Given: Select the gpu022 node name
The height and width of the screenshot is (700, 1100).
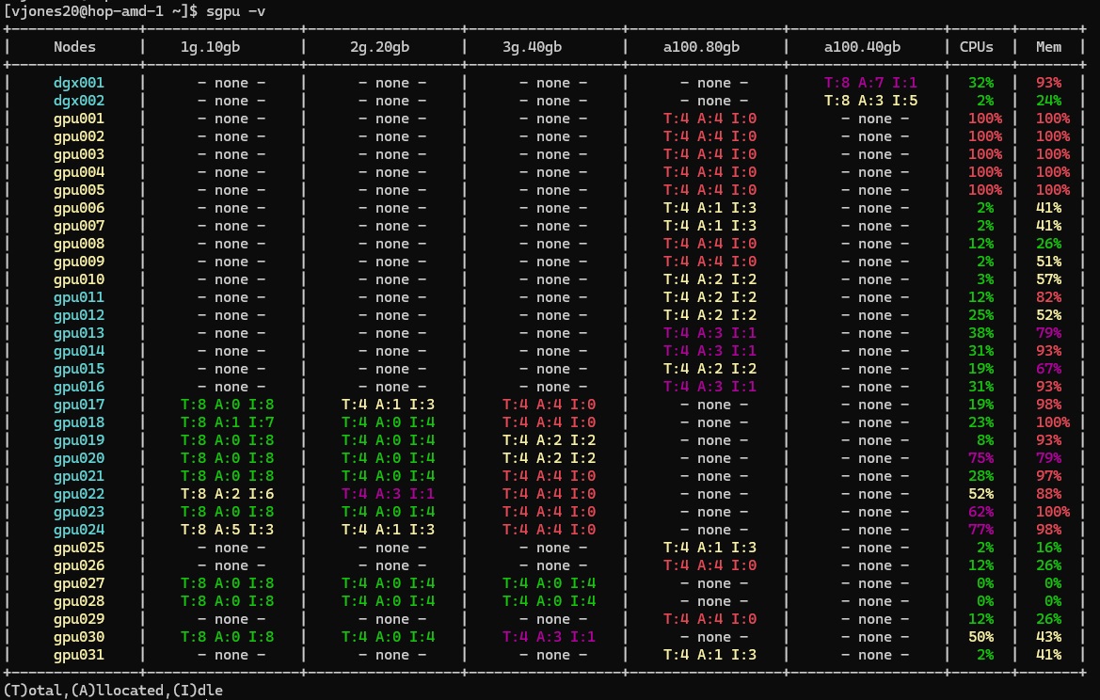Looking at the screenshot, I should click(79, 495).
